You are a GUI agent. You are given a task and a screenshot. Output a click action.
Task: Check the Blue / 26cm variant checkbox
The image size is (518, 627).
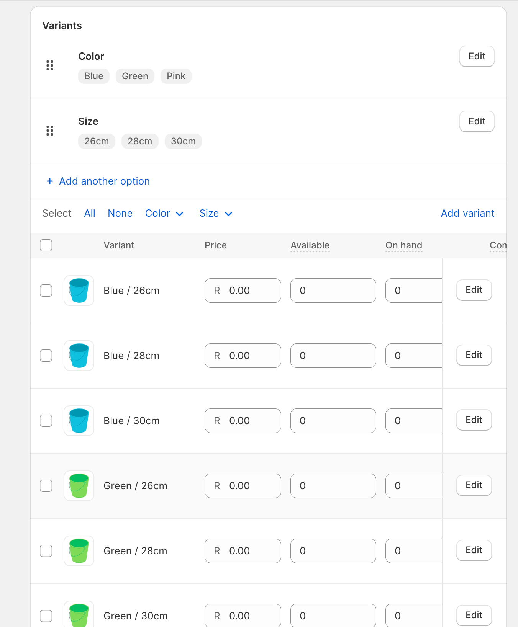click(x=46, y=291)
